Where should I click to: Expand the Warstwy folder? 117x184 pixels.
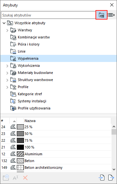click(7, 30)
